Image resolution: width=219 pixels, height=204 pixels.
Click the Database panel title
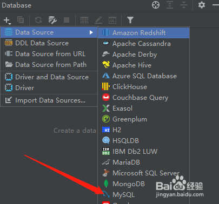tap(17, 5)
